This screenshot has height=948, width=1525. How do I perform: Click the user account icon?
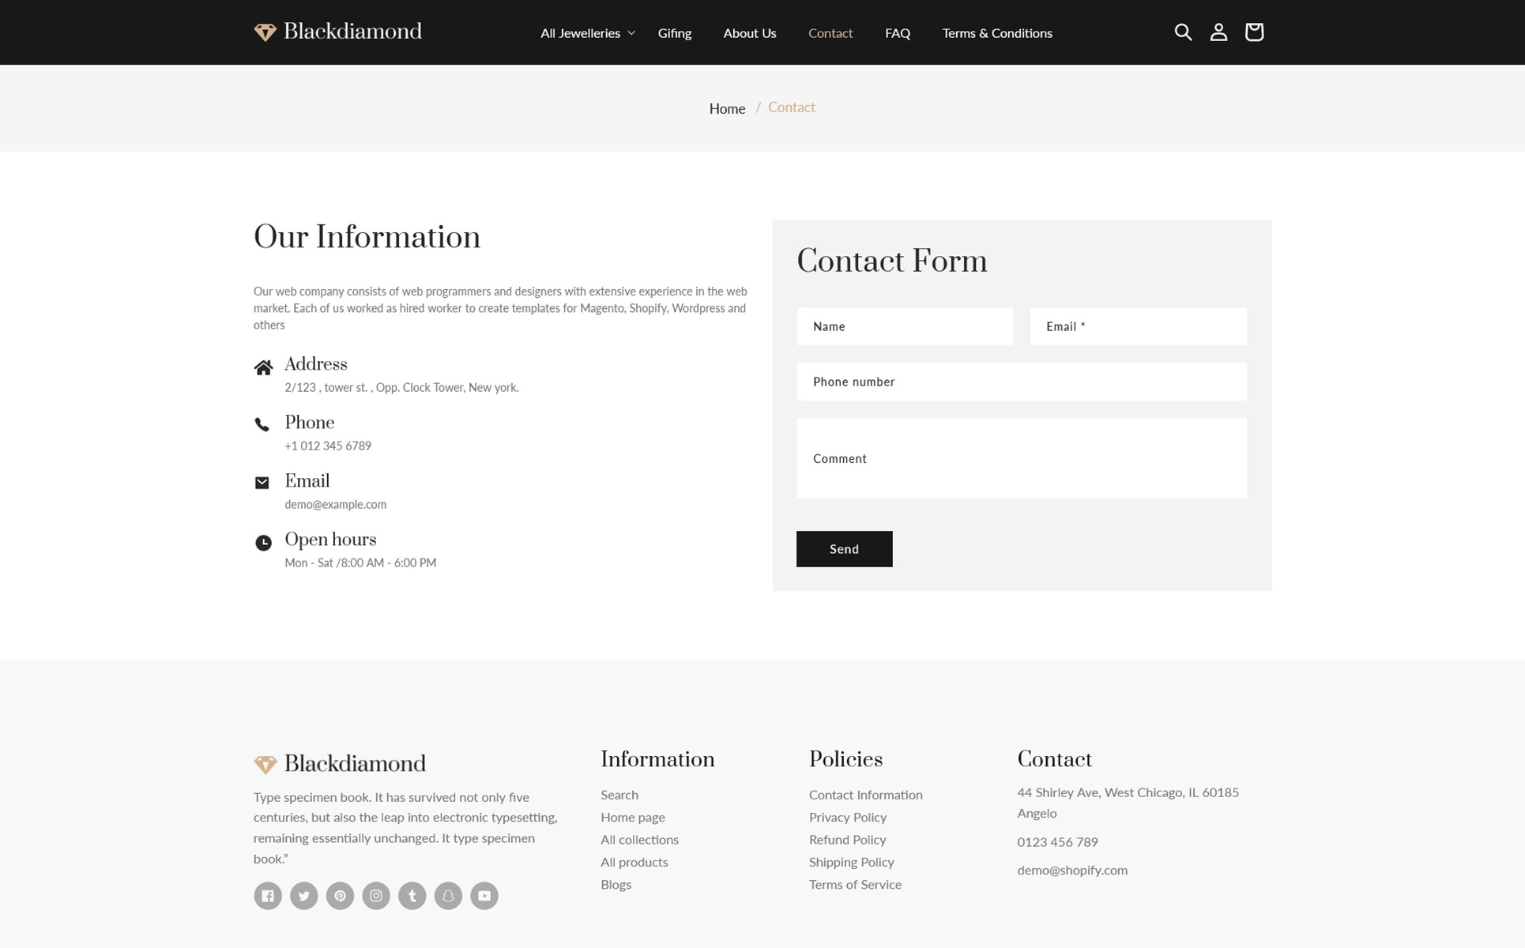coord(1218,32)
